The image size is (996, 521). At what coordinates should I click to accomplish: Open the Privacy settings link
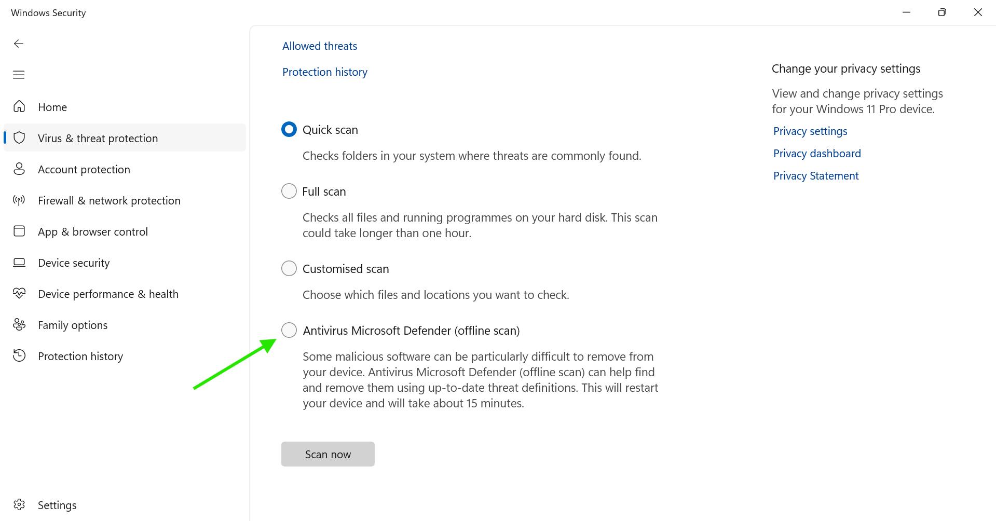click(810, 131)
